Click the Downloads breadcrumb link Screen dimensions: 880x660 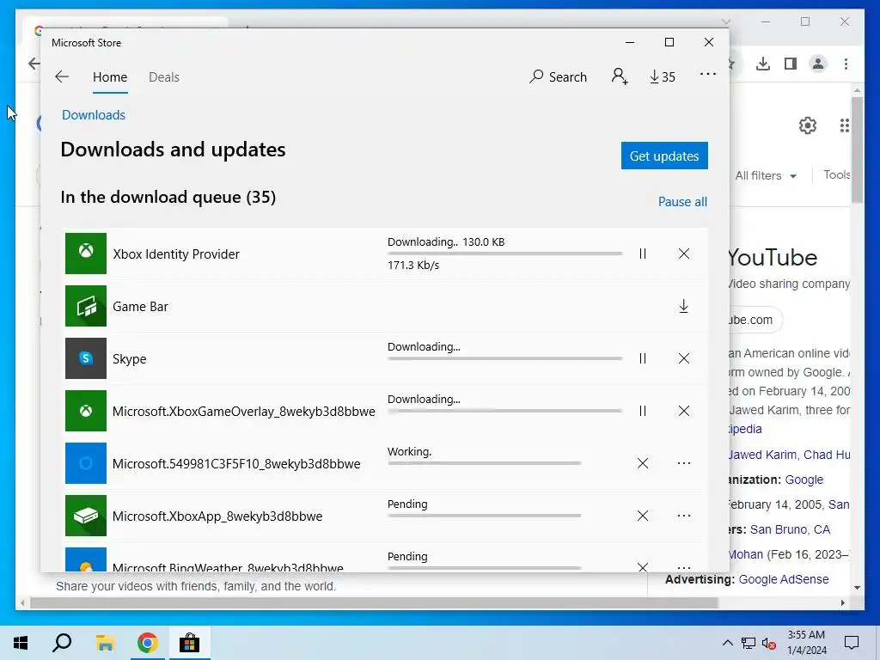pos(94,115)
